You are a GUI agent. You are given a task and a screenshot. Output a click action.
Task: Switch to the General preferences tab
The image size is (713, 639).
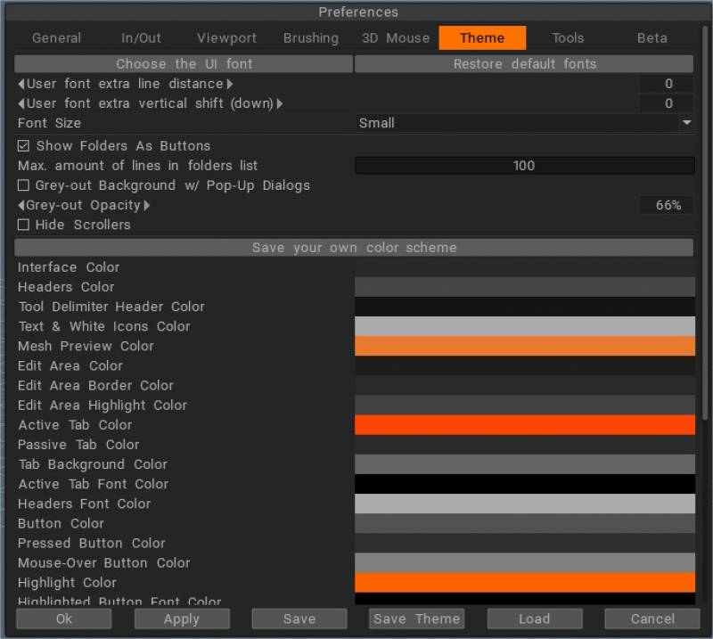click(x=56, y=37)
